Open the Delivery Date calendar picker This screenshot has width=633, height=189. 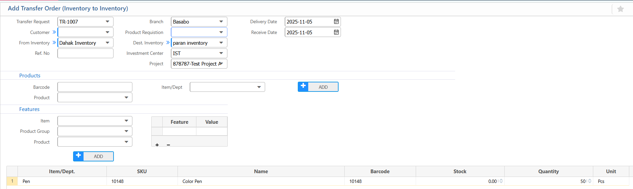point(336,22)
